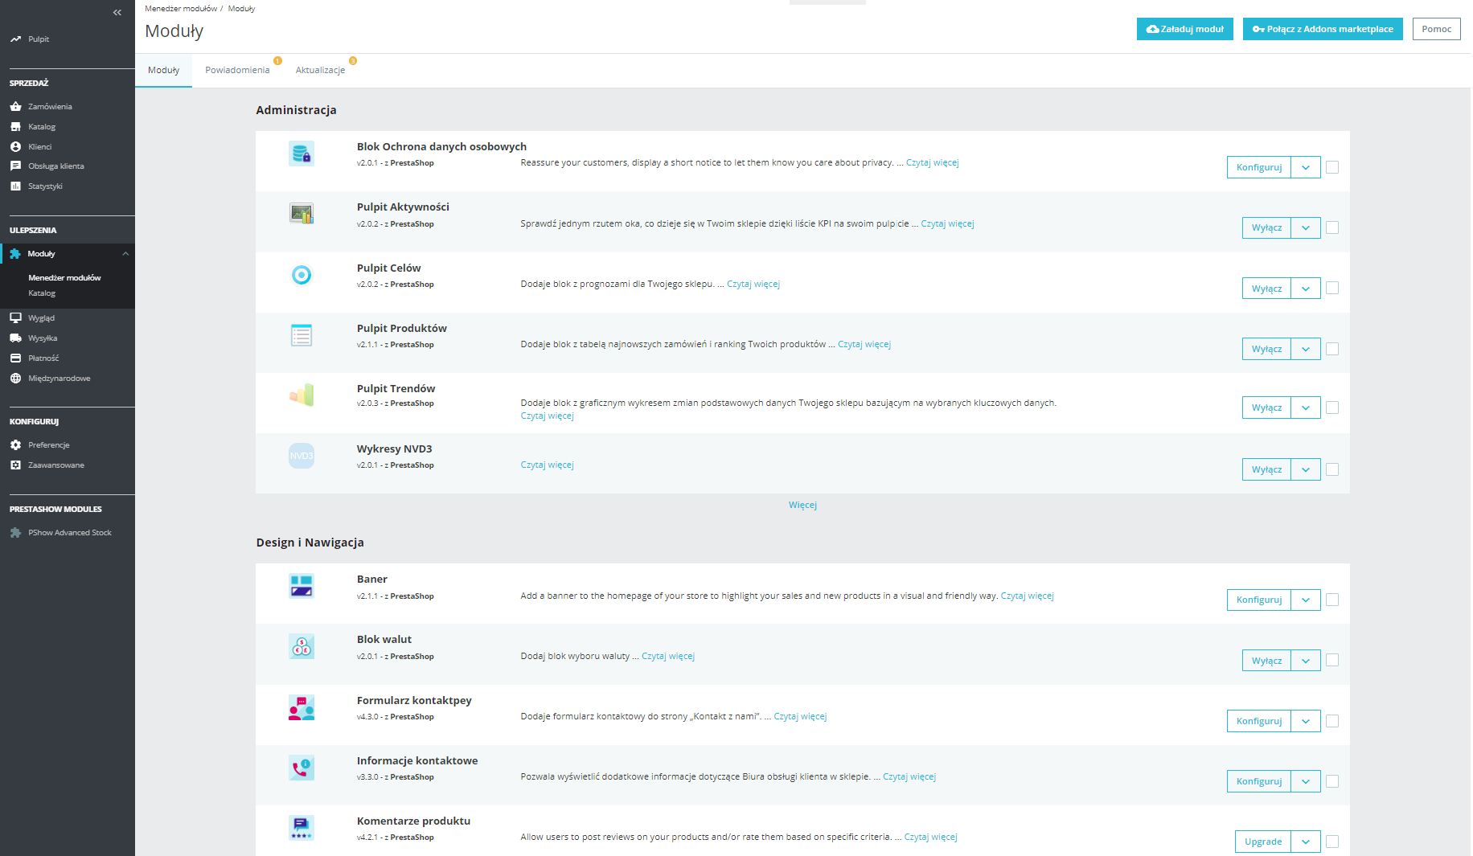1473x856 pixels.
Task: Select the Wygląd sidebar icon
Action: (16, 317)
